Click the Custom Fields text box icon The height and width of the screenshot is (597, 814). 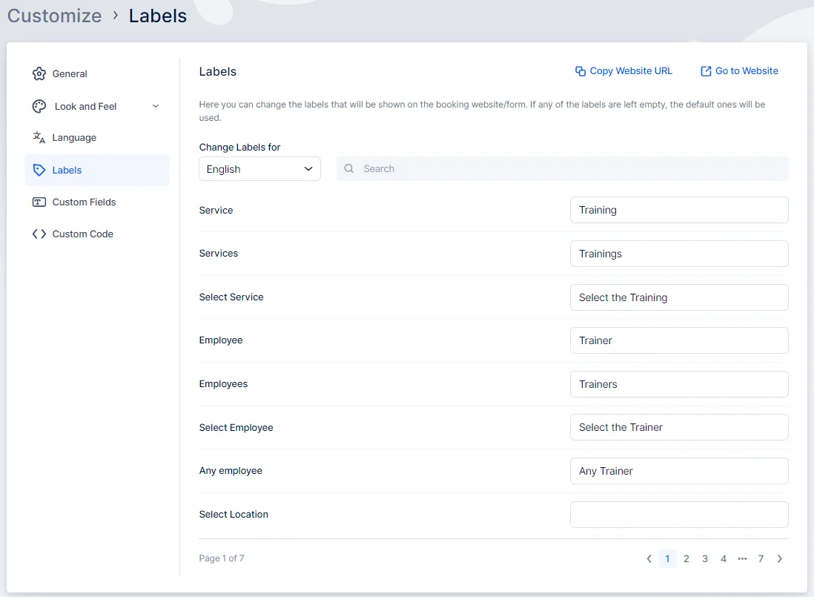click(39, 202)
